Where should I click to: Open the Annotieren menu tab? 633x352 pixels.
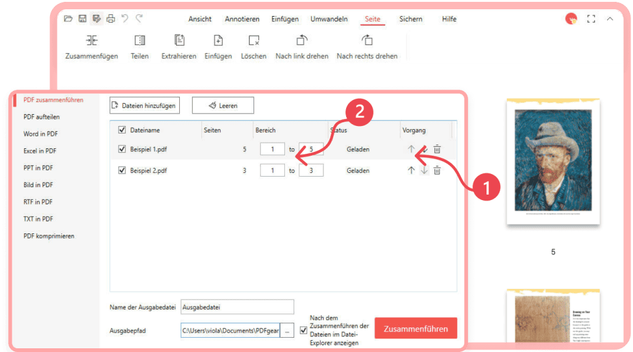pyautogui.click(x=242, y=19)
